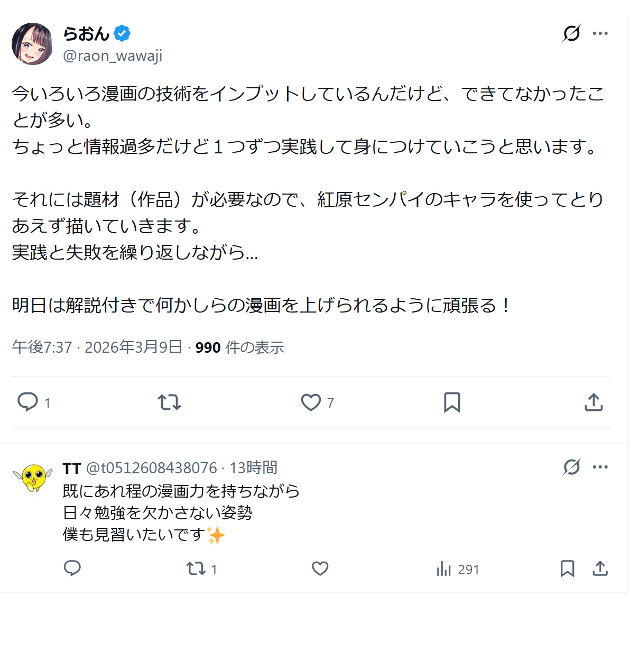The height and width of the screenshot is (651, 630).
Task: Open post timestamp 午後7:37 · 2026年3月9日
Action: coord(97,347)
